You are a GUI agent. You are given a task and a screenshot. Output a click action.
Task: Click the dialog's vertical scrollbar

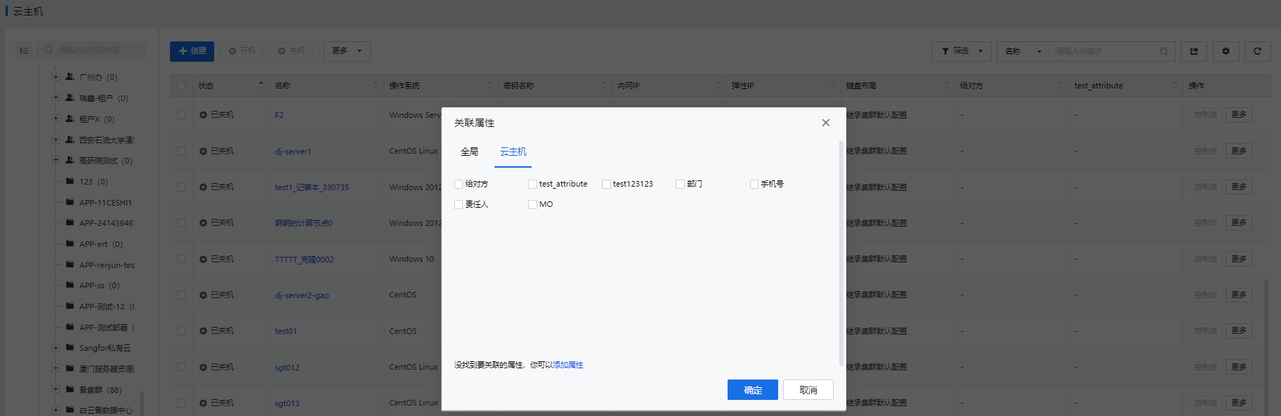pyautogui.click(x=841, y=253)
